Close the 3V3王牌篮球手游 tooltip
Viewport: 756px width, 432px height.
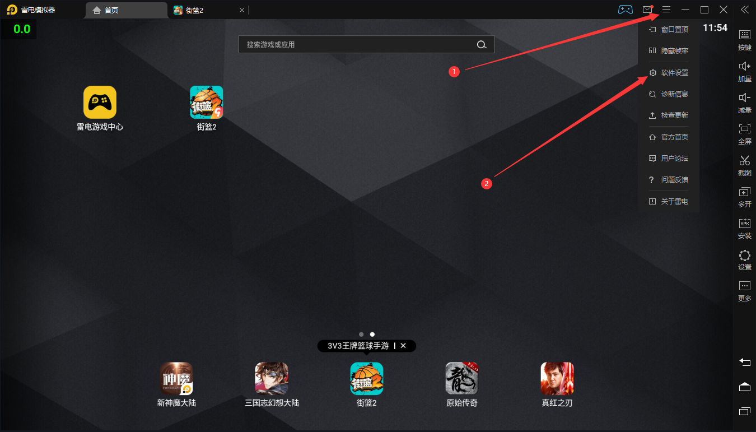pyautogui.click(x=403, y=346)
